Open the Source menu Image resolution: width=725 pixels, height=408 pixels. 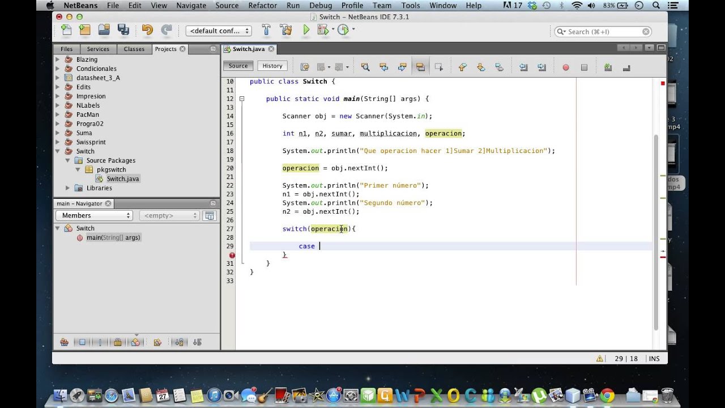pos(227,6)
